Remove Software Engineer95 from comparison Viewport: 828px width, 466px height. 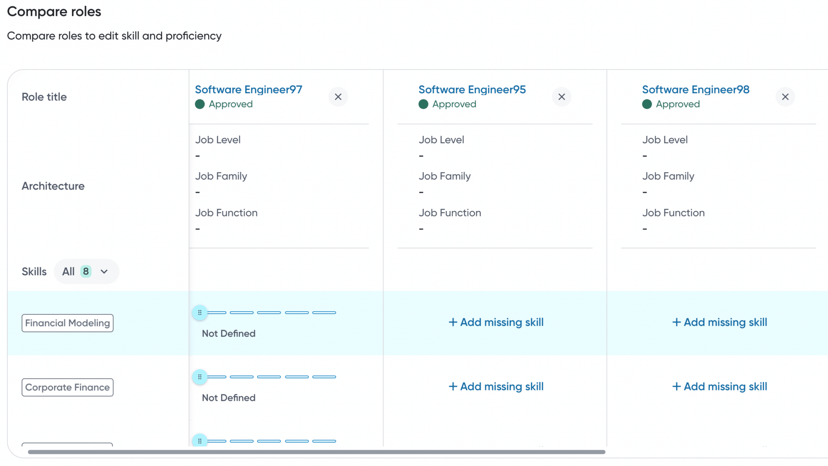coord(562,97)
